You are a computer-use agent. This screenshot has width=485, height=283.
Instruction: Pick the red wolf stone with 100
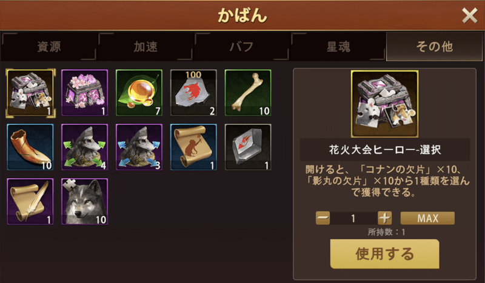193,93
